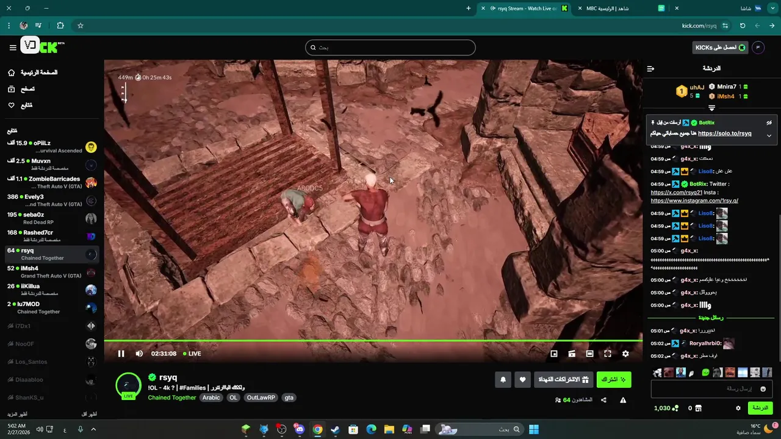
Task: Open Discord from the taskbar
Action: point(299,429)
